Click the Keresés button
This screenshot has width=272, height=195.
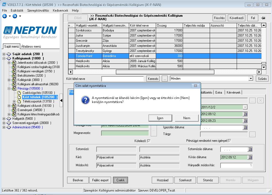[153, 79]
